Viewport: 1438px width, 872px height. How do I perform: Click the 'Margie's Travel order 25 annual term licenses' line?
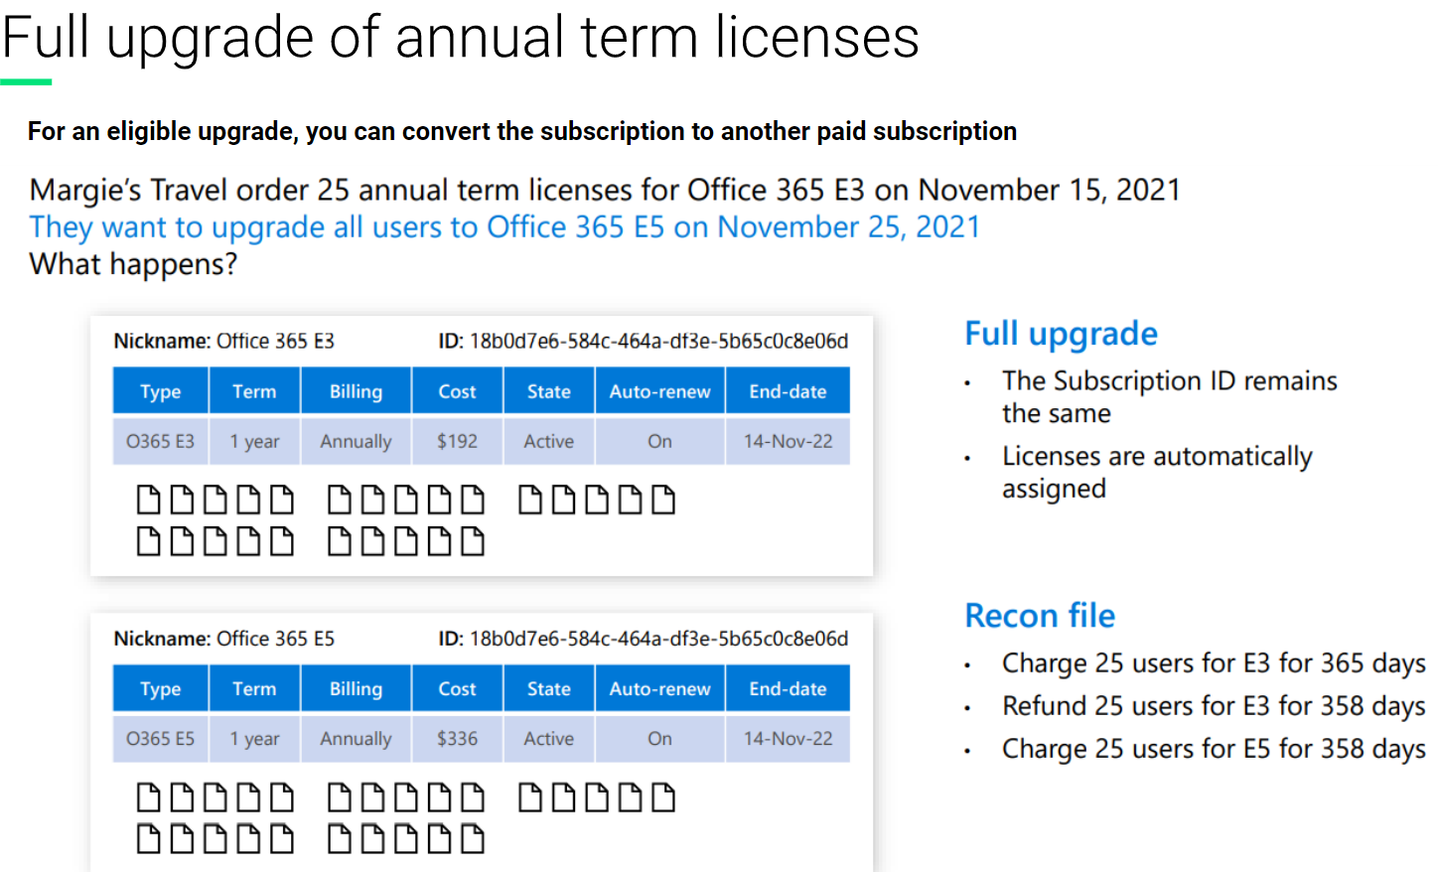tap(605, 190)
